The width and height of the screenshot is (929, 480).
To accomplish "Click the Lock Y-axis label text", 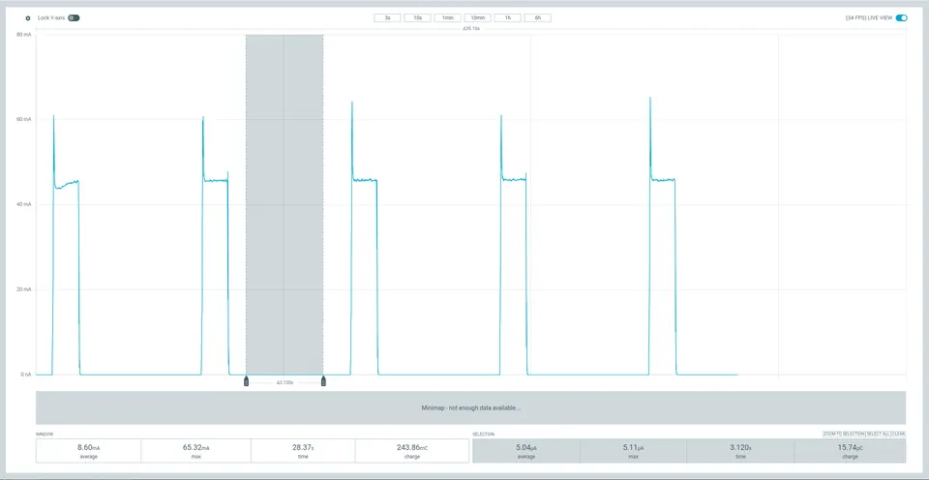I will (x=51, y=17).
